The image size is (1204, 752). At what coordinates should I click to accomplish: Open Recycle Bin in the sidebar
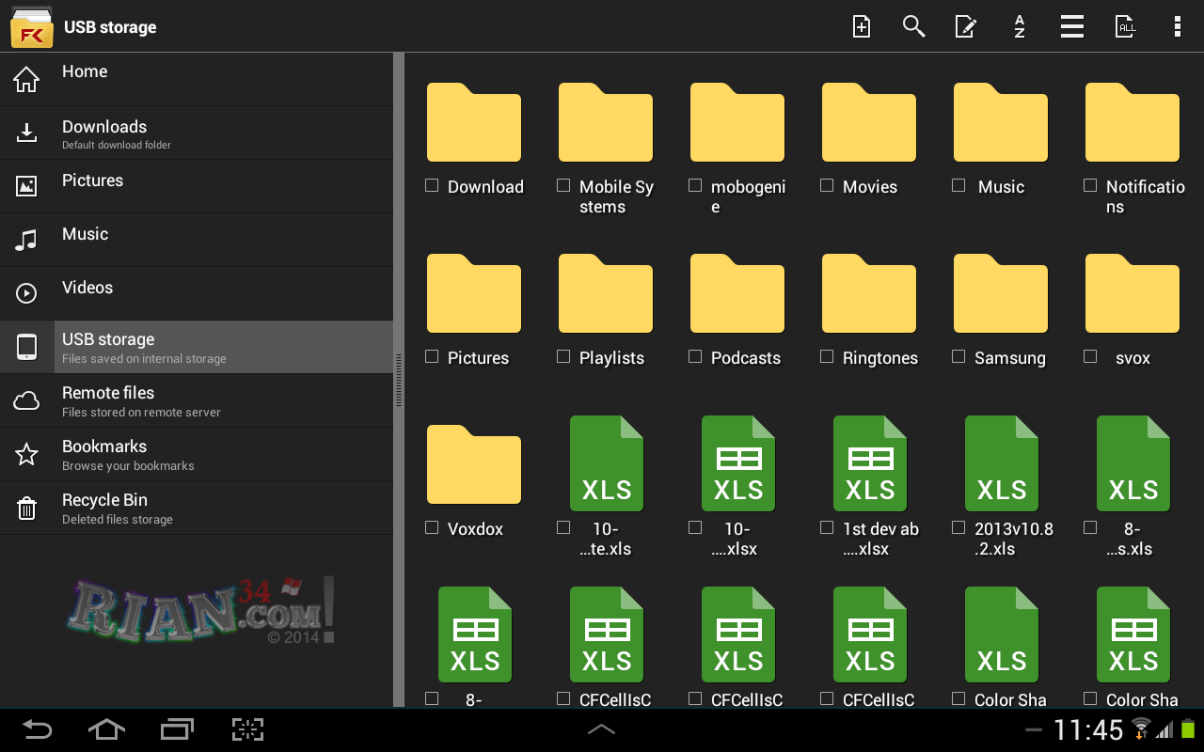[197, 508]
